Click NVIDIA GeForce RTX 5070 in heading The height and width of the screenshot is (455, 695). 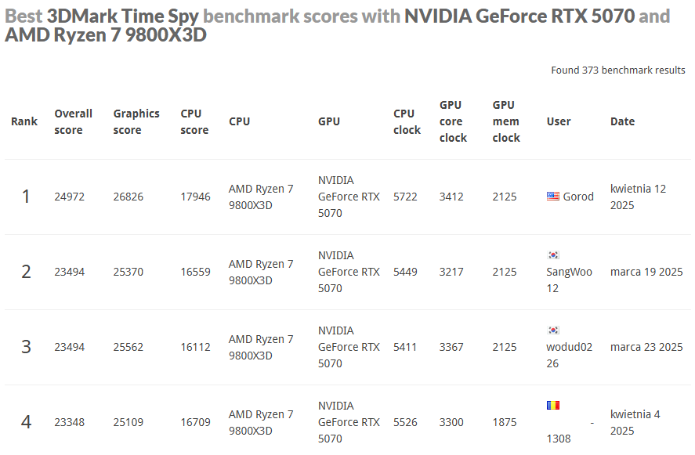point(519,16)
